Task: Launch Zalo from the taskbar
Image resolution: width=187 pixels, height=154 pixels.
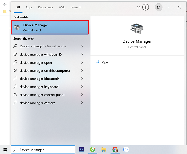Action: (x=126, y=150)
